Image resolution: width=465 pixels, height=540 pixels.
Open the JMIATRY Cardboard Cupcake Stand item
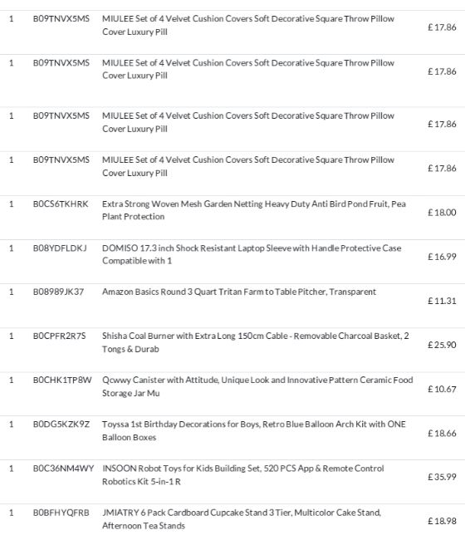coord(242,518)
